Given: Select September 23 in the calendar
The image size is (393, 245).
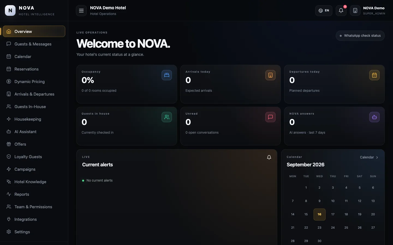Looking at the screenshot, I should pyautogui.click(x=319, y=228).
